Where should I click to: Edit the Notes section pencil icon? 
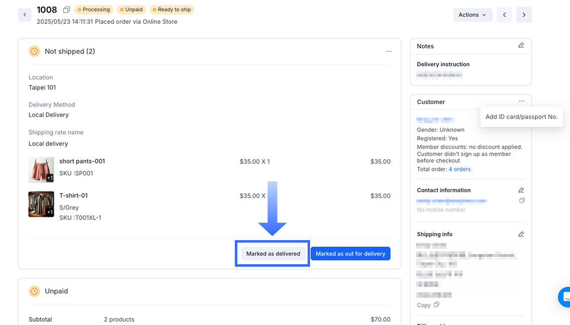coord(521,46)
